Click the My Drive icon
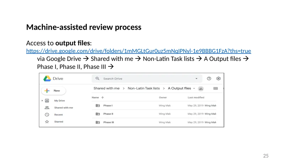Viewport: 291px width, 163px height. (x=47, y=101)
